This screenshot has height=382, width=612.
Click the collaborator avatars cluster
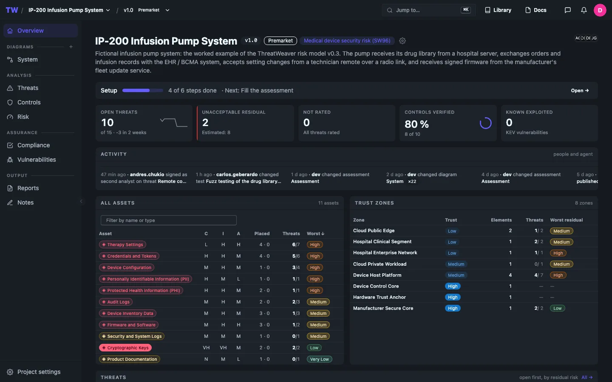point(586,38)
